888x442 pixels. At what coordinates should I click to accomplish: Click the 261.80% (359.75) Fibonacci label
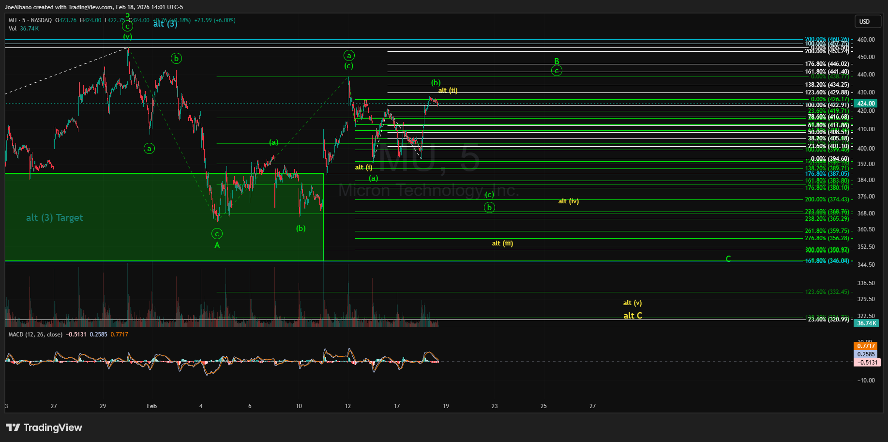click(x=827, y=231)
